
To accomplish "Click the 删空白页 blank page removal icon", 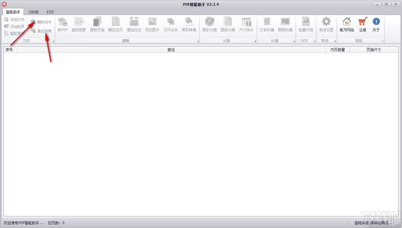I will click(115, 25).
